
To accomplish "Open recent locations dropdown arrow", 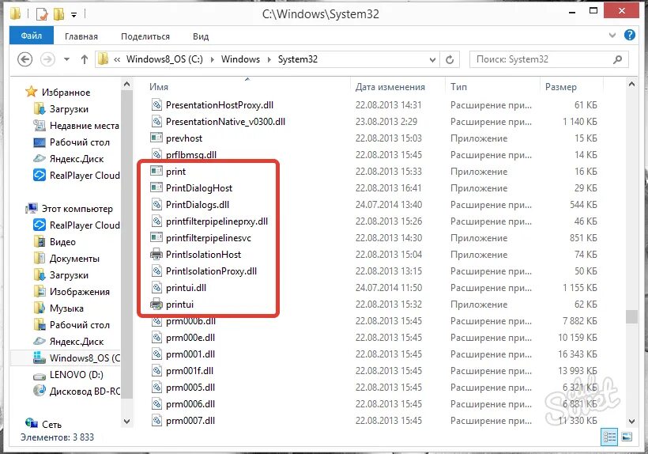I will pos(66,59).
